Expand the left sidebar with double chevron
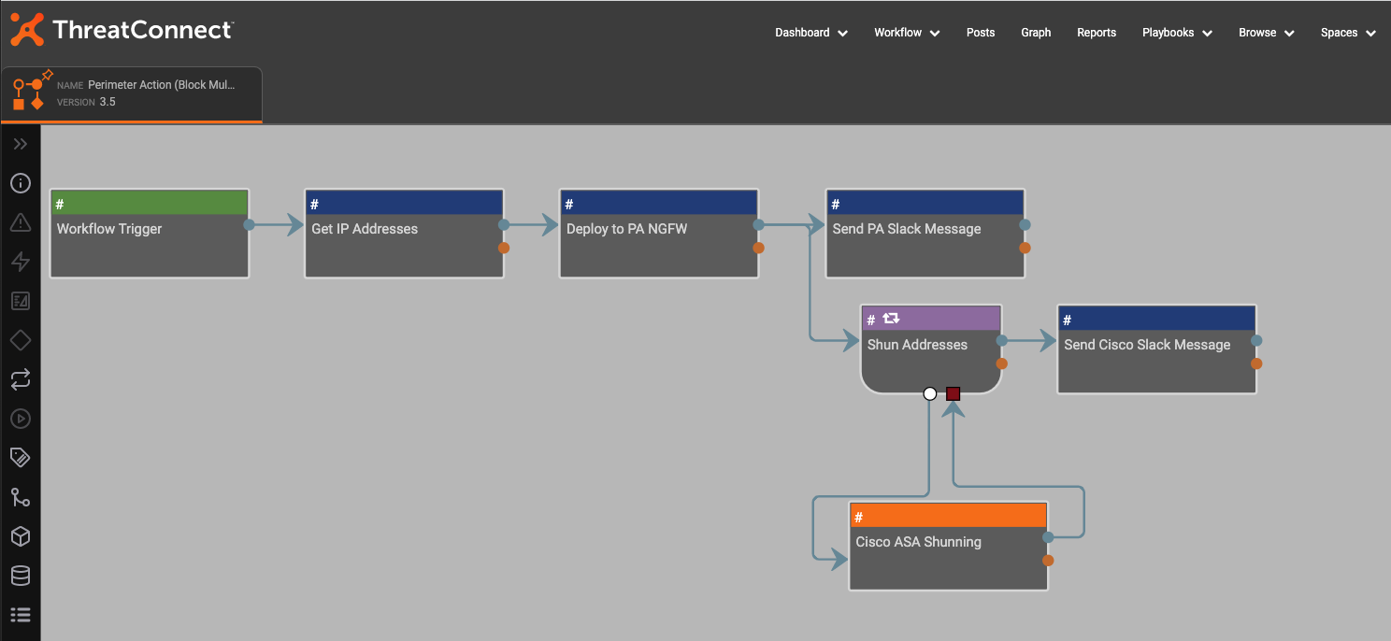This screenshot has height=641, width=1391. [21, 144]
